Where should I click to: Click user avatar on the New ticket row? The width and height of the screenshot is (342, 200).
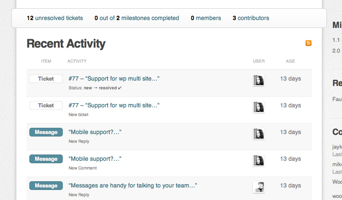(x=259, y=107)
